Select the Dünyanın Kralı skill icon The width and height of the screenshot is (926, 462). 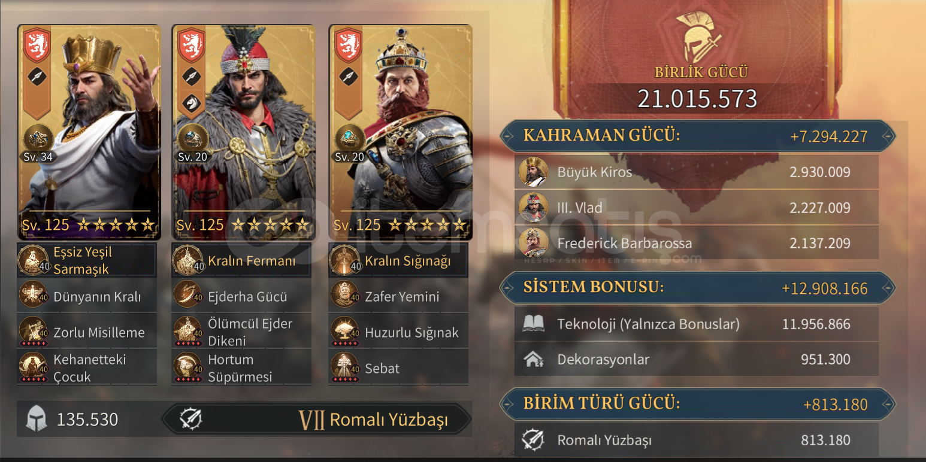point(33,296)
